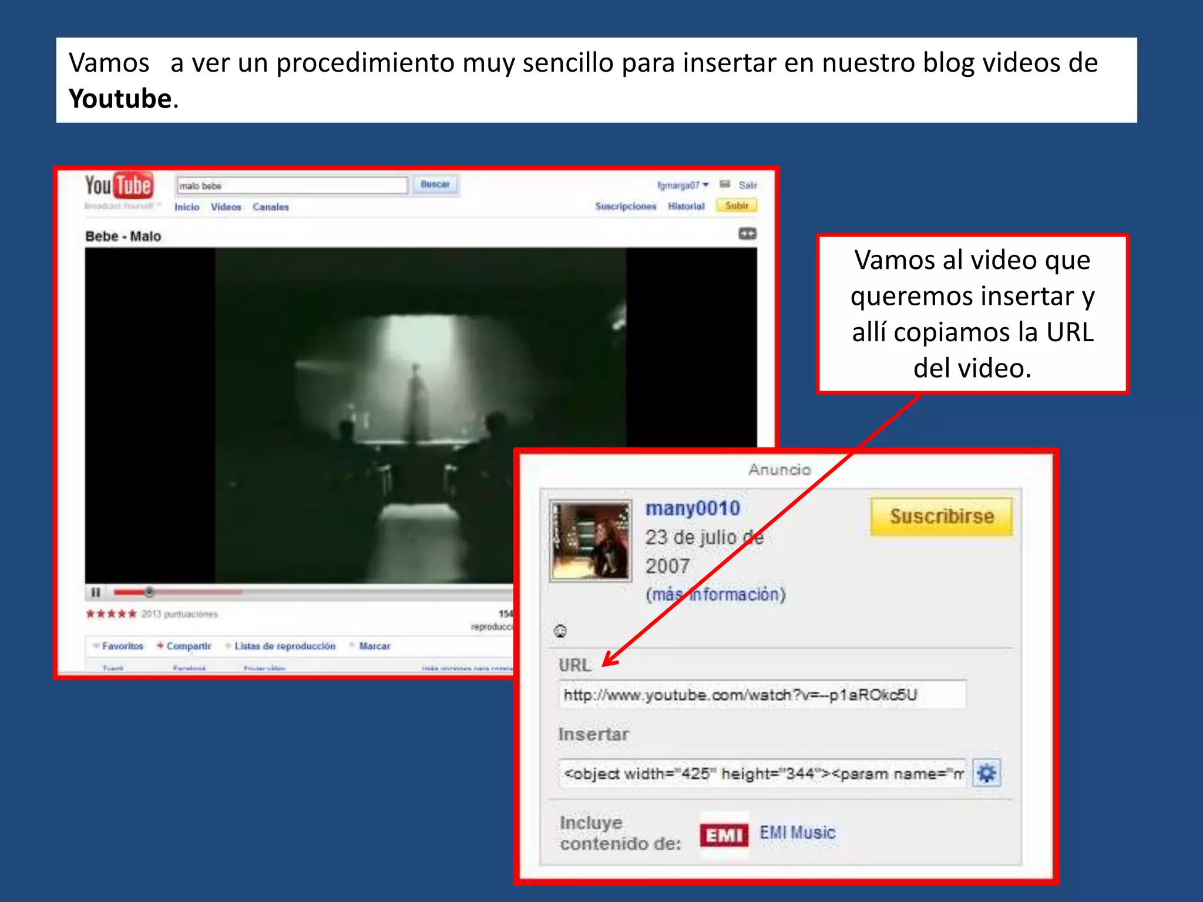Go to the Canales tab
The width and height of the screenshot is (1203, 902).
click(271, 207)
